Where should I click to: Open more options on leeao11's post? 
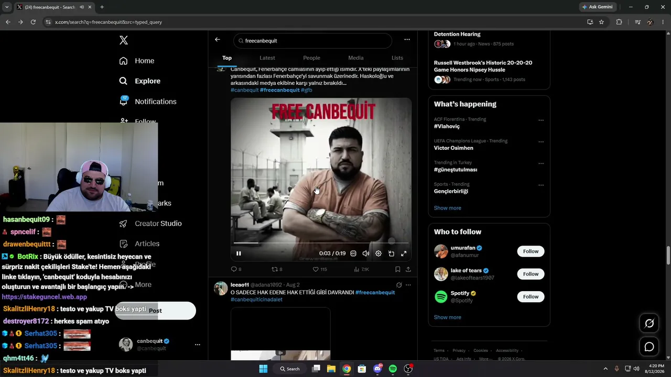(x=408, y=285)
